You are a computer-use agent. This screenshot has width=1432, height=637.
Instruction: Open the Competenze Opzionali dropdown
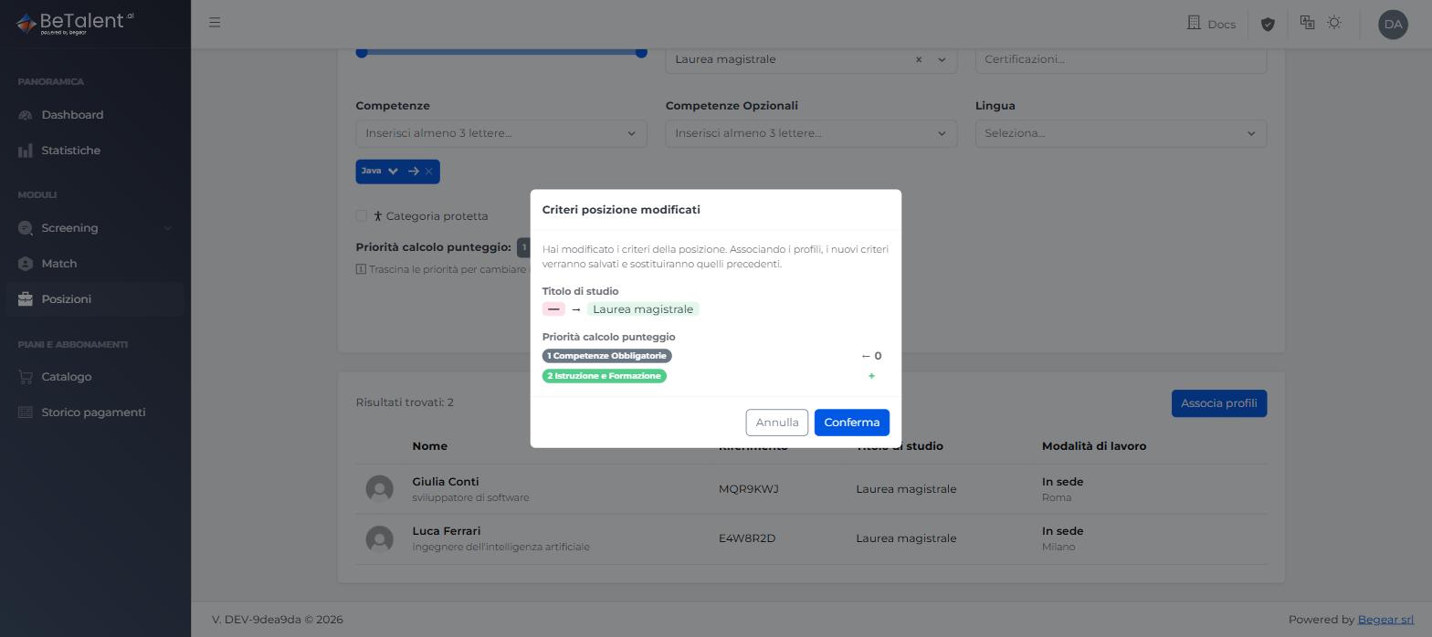[811, 133]
